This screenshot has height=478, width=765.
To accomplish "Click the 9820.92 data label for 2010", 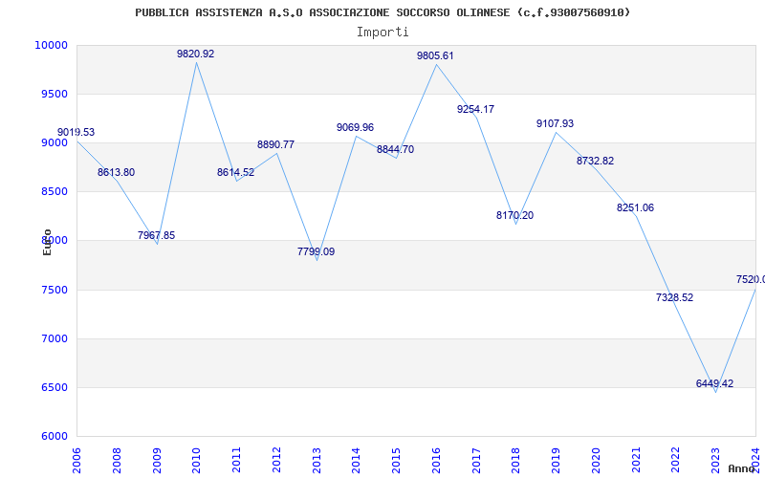I will point(196,54).
